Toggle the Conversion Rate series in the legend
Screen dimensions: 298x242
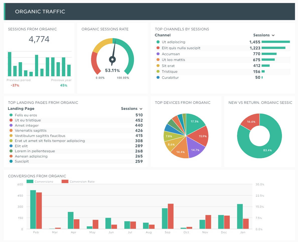tap(79, 181)
